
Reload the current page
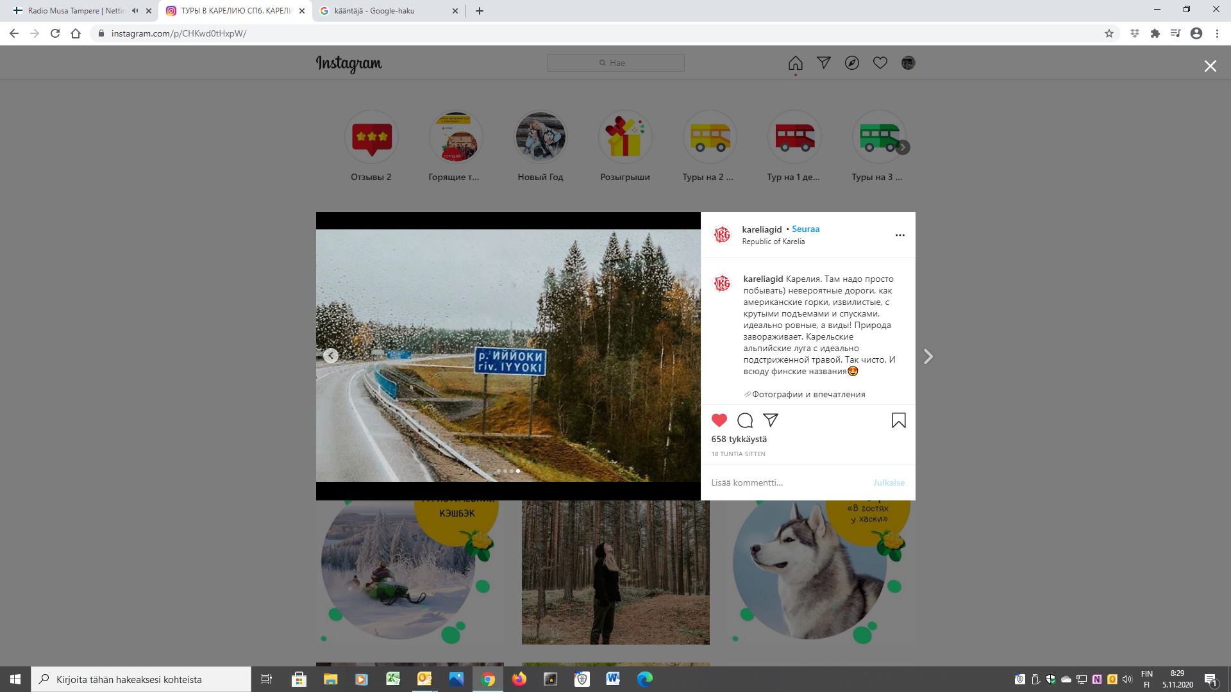(55, 33)
